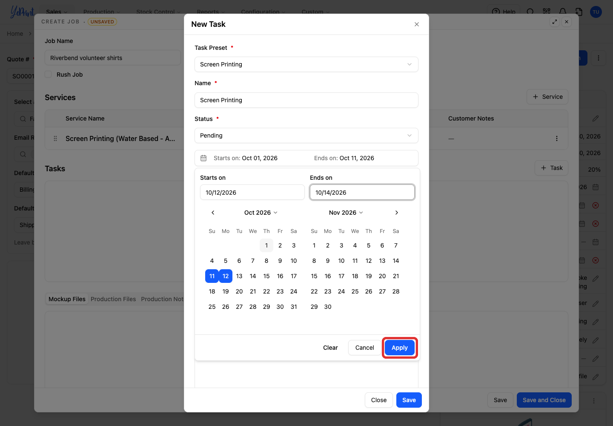The height and width of the screenshot is (426, 613).
Task: Add a new Service with plus button
Action: tap(547, 97)
